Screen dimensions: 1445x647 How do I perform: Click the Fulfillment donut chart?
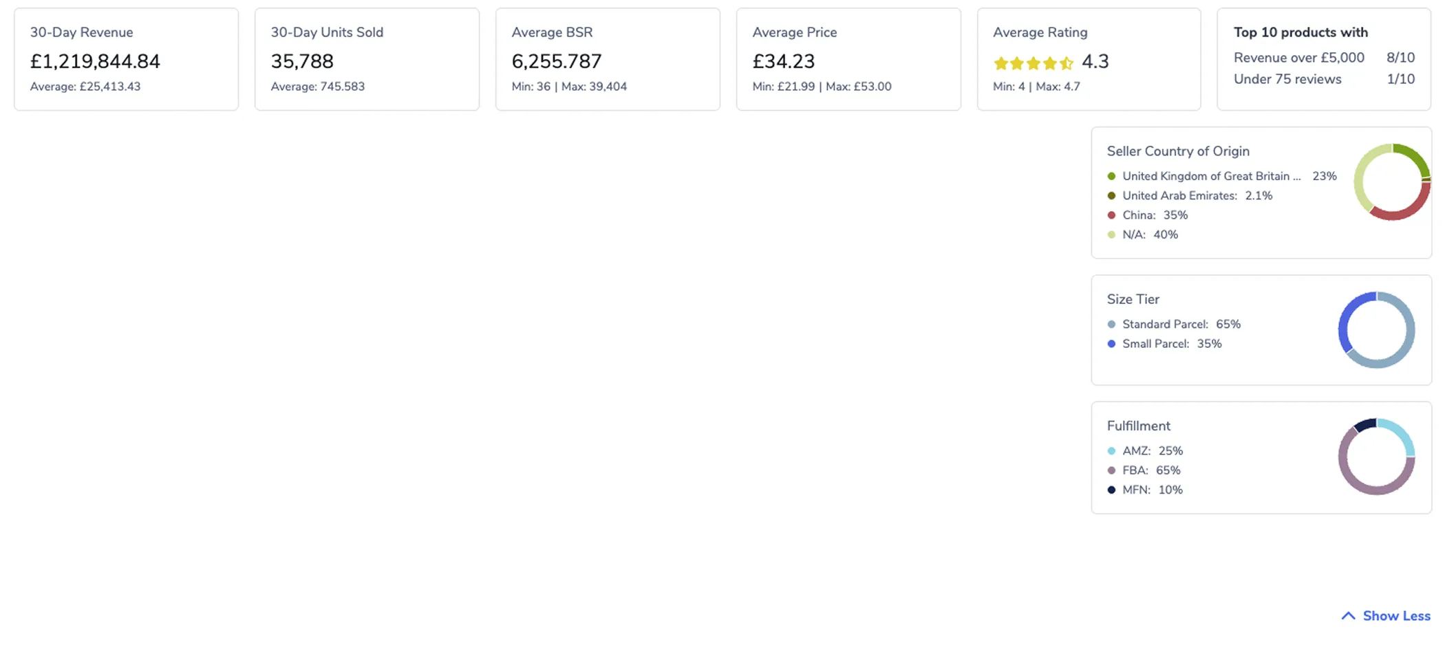(x=1376, y=457)
